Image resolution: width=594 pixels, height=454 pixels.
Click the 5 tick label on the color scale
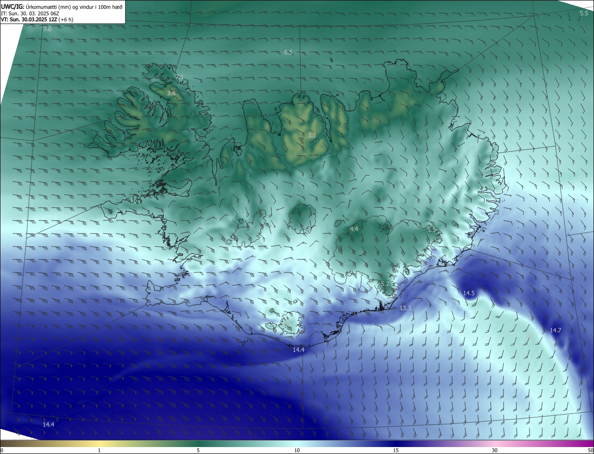tap(198, 451)
